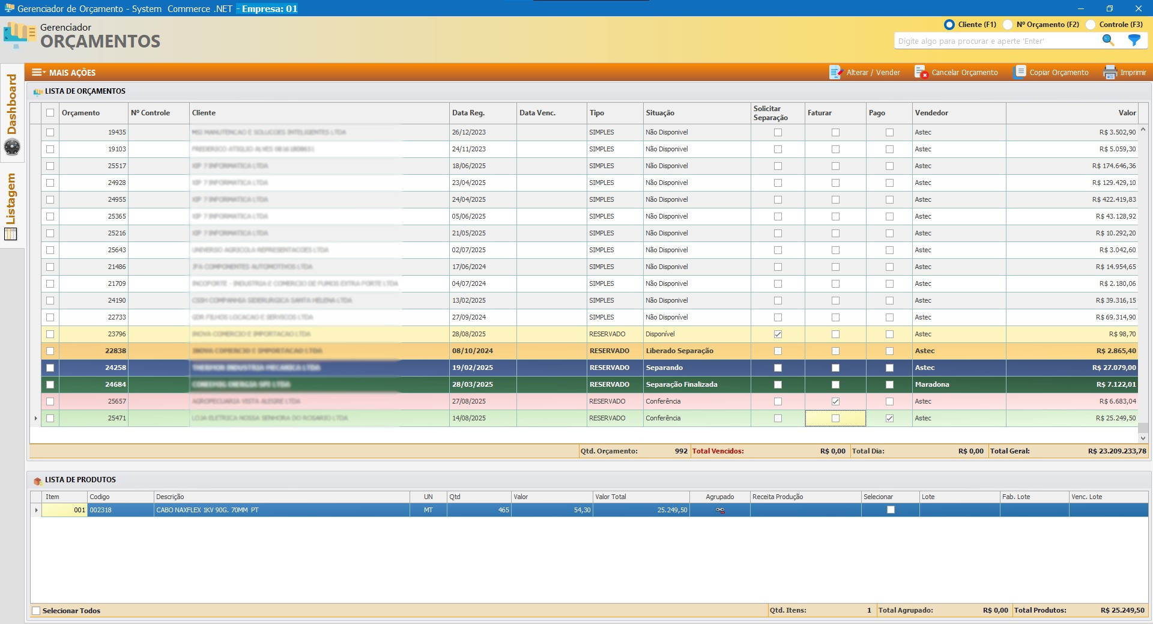The height and width of the screenshot is (624, 1153).
Task: Open the MAIS AÇÕES dropdown menu
Action: (64, 72)
